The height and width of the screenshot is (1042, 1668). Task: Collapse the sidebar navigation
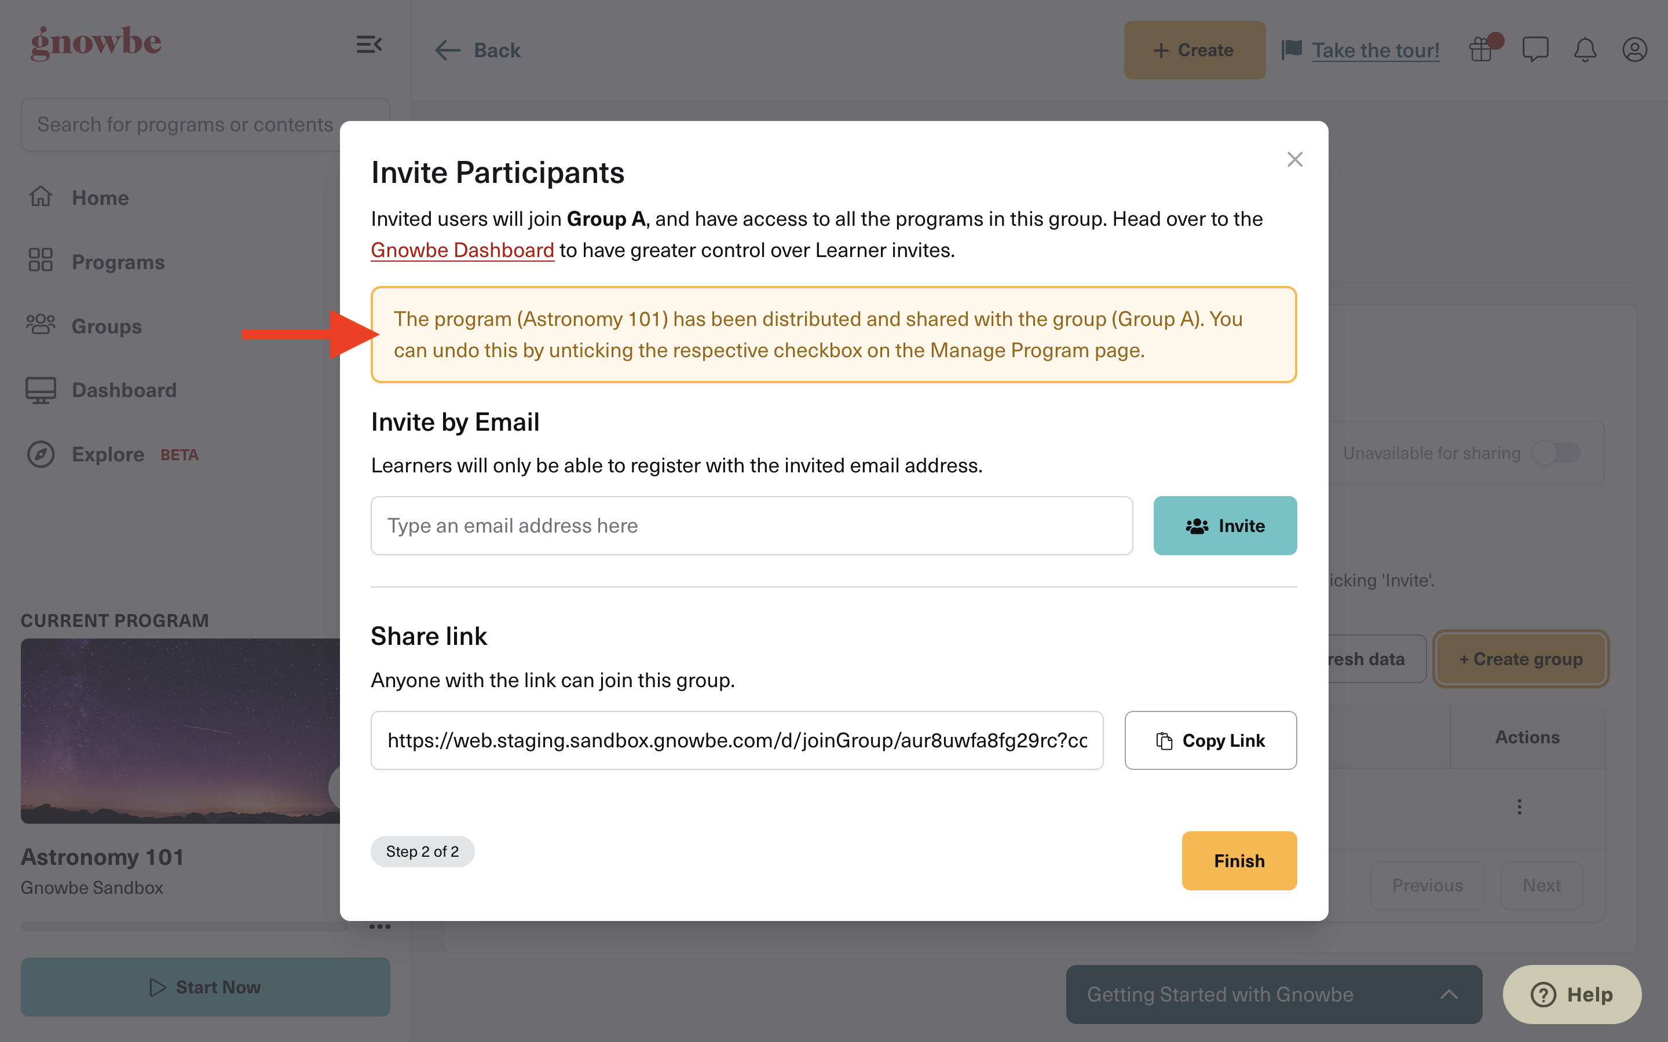[x=370, y=44]
